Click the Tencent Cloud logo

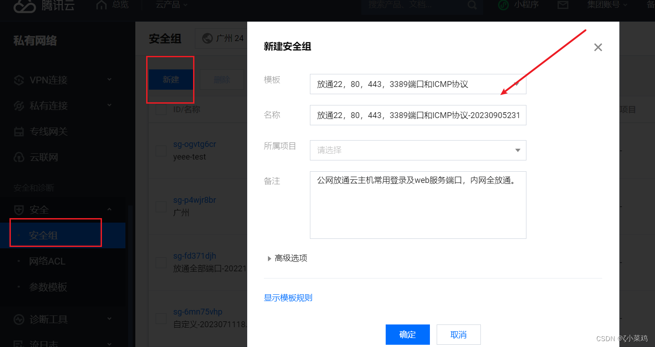(44, 5)
